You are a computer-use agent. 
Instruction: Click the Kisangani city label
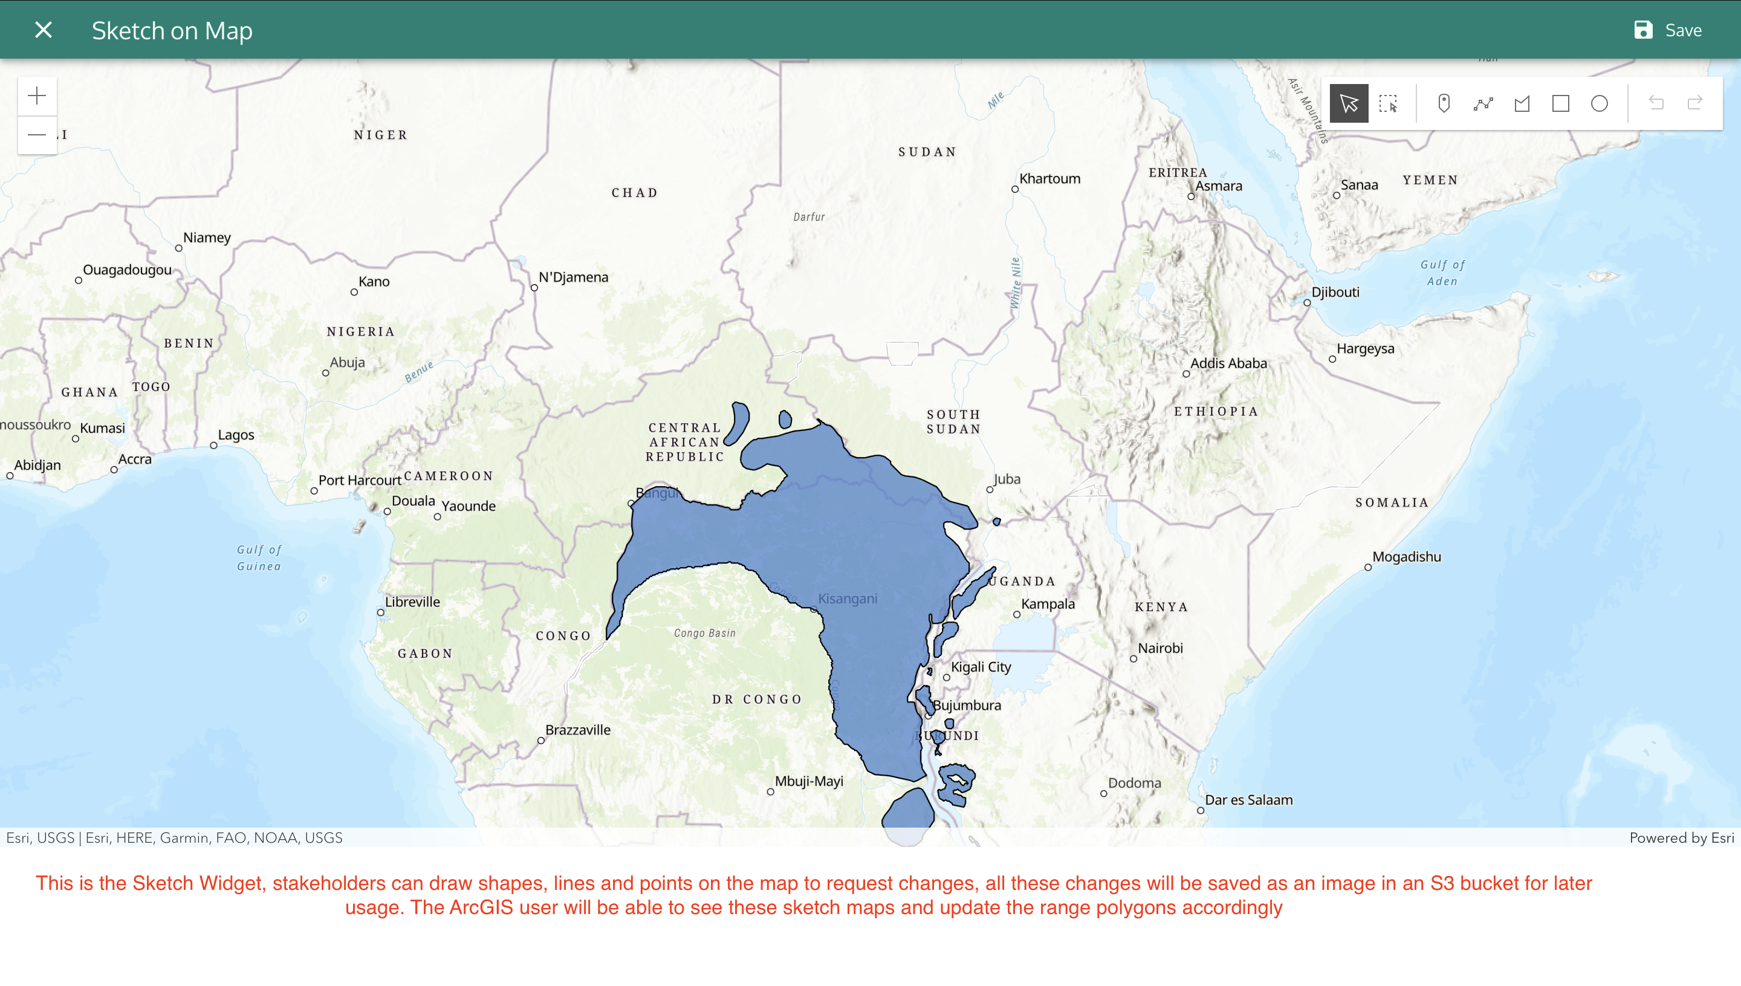(x=846, y=598)
